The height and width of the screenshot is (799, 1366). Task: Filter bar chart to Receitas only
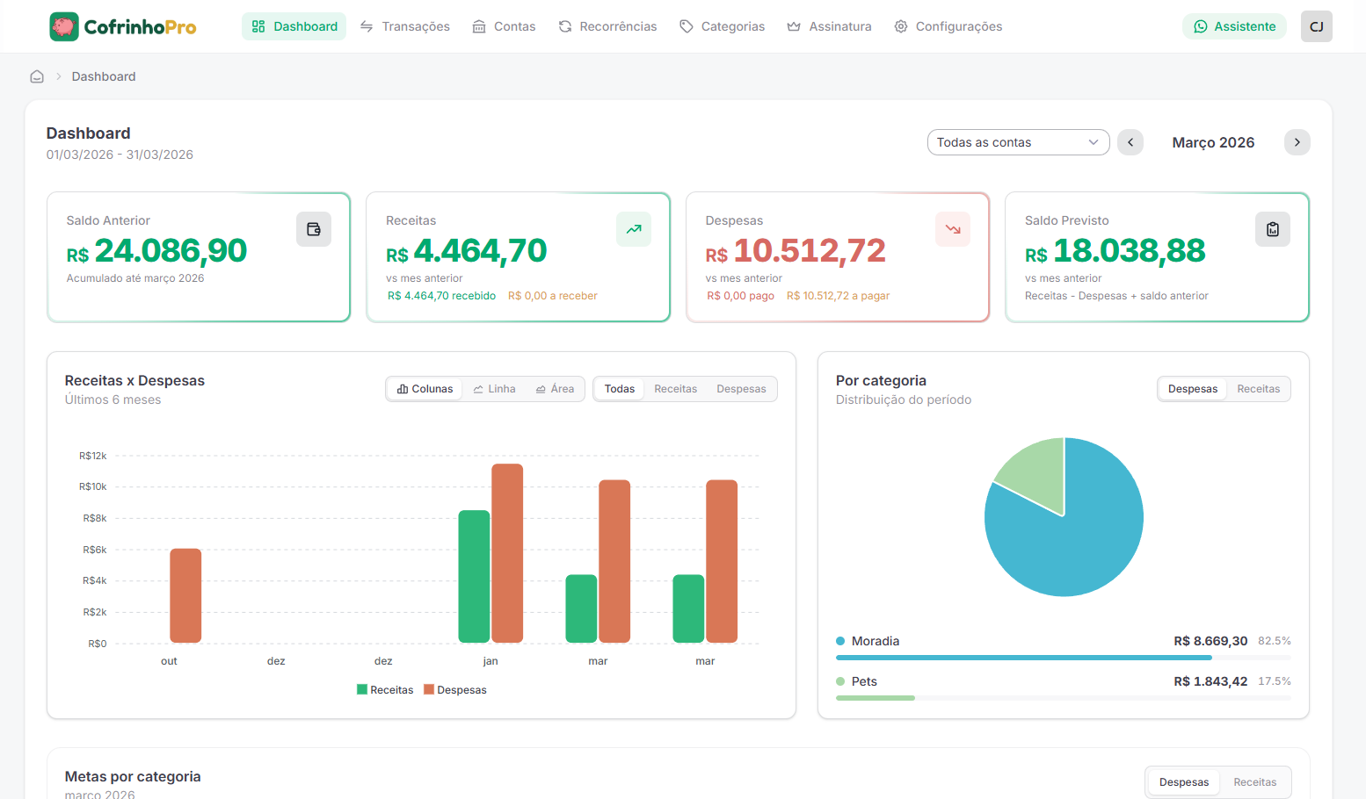click(675, 389)
